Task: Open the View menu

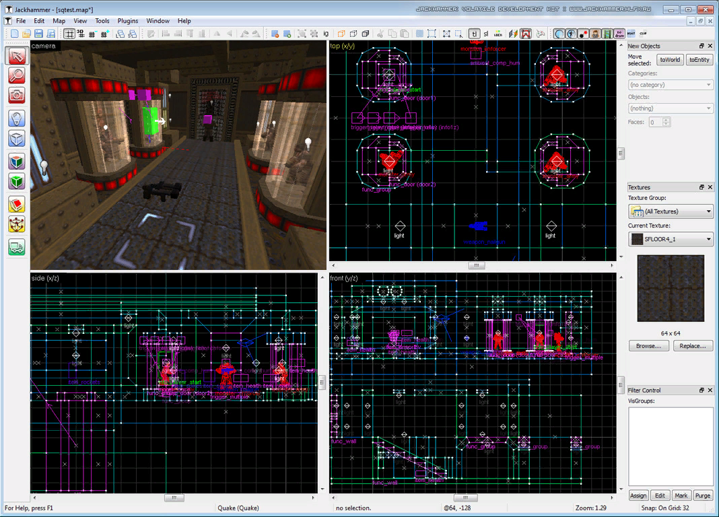Action: tap(80, 21)
